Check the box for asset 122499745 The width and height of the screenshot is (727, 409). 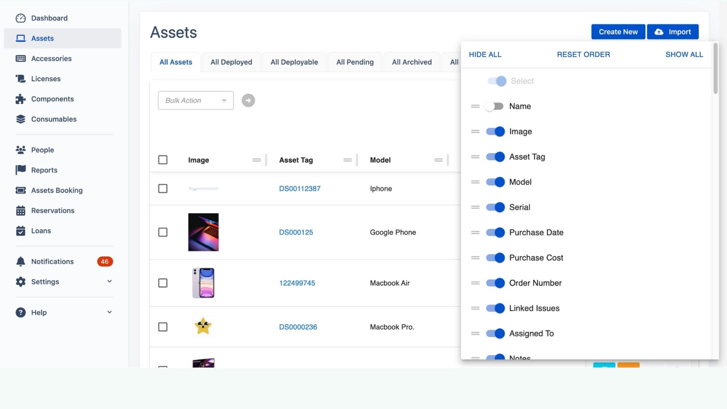(163, 283)
